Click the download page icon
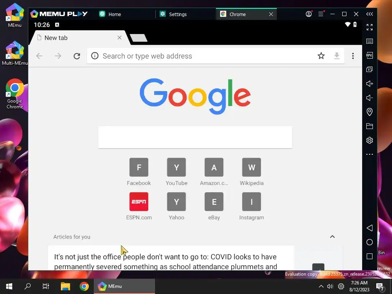 [x=337, y=56]
